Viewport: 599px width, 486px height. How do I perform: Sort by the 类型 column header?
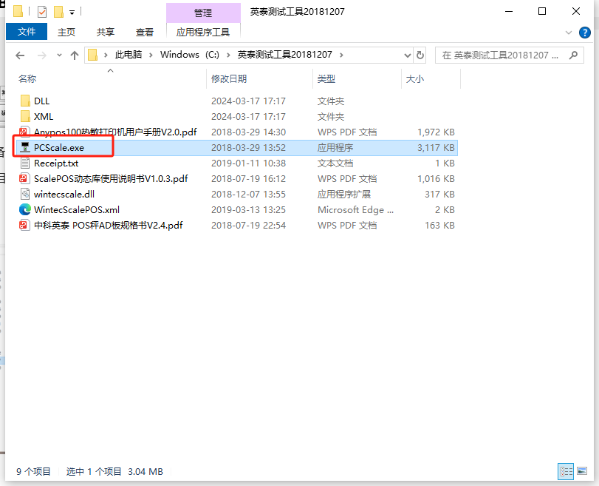(326, 79)
